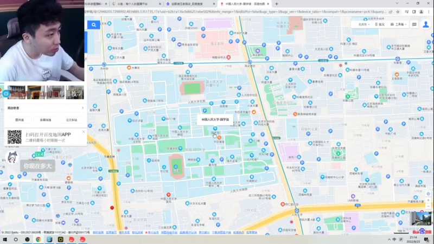434x244 pixels.
Task: Zoom in with the plus map control
Action: [x=428, y=200]
